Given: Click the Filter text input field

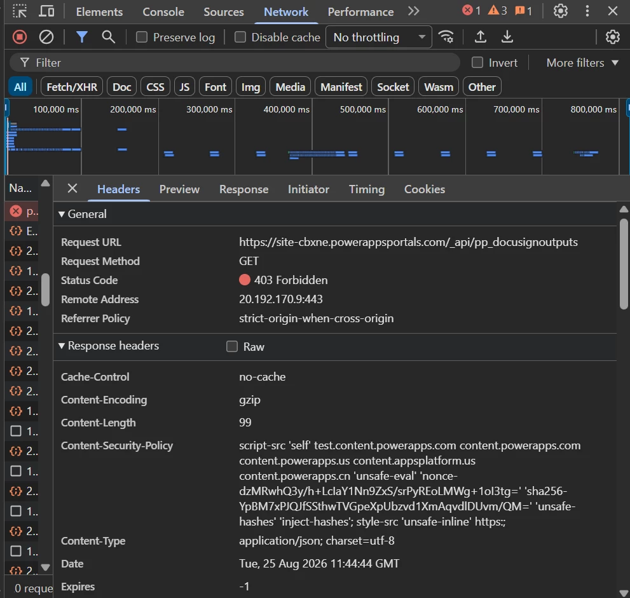Looking at the screenshot, I should click(x=235, y=63).
